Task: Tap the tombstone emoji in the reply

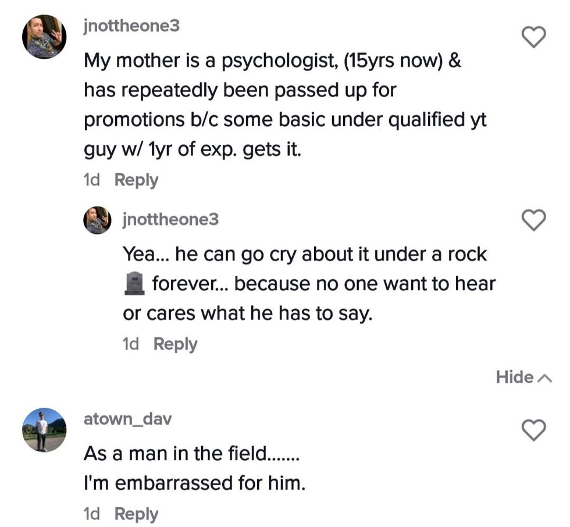Action: coord(134,284)
